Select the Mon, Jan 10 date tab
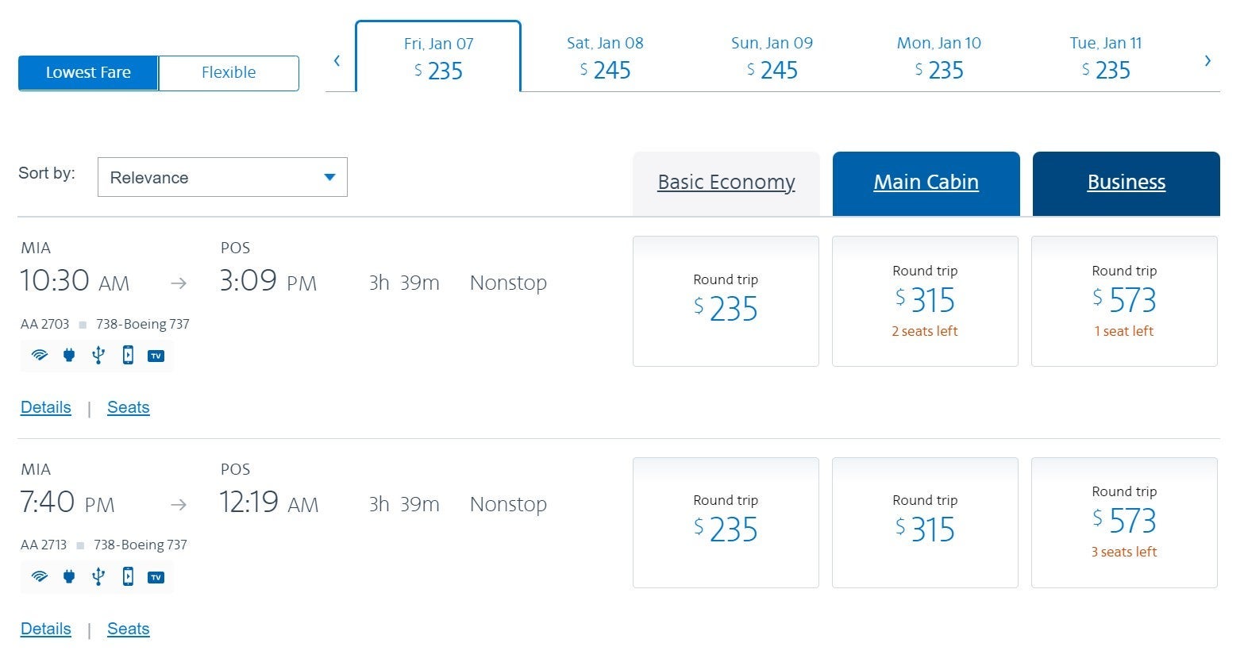Viewport: 1244px width, 670px height. [938, 58]
